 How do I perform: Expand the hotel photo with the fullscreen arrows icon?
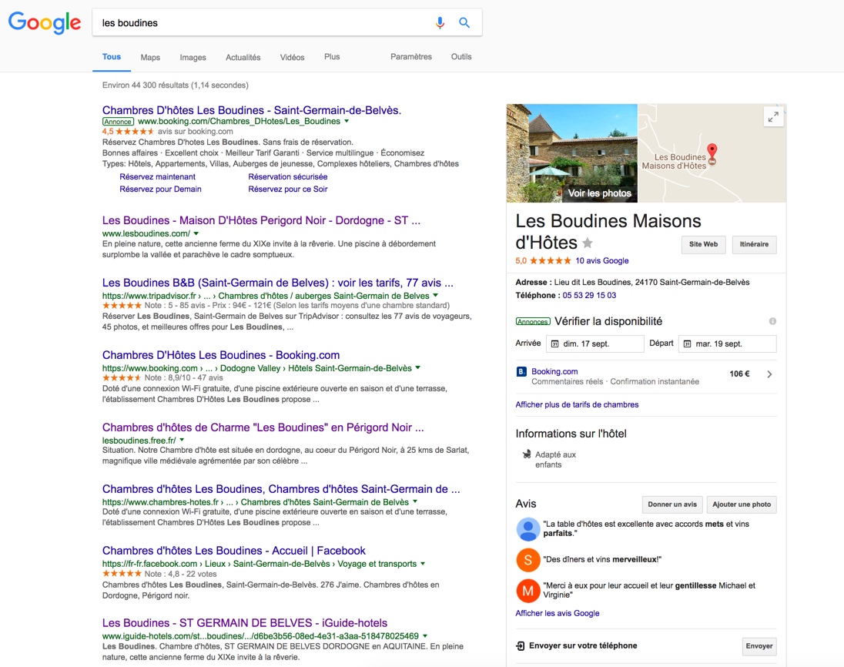click(x=773, y=116)
